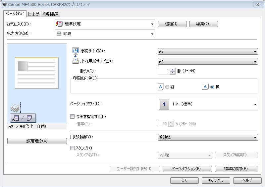
Task: Close the properties dialog window
Action: (x=258, y=5)
